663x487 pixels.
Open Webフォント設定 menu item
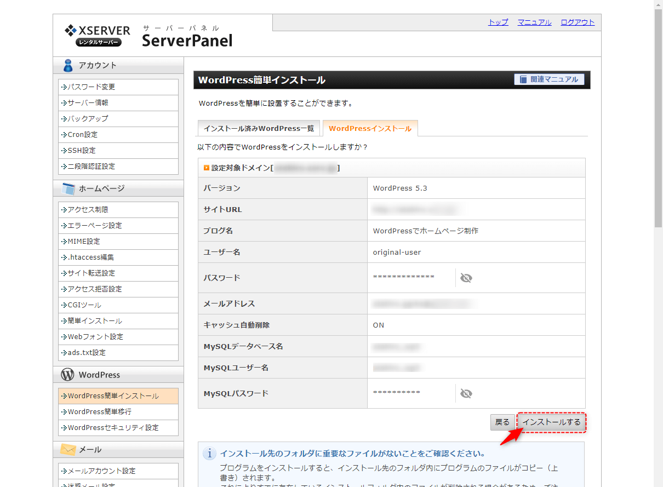118,337
